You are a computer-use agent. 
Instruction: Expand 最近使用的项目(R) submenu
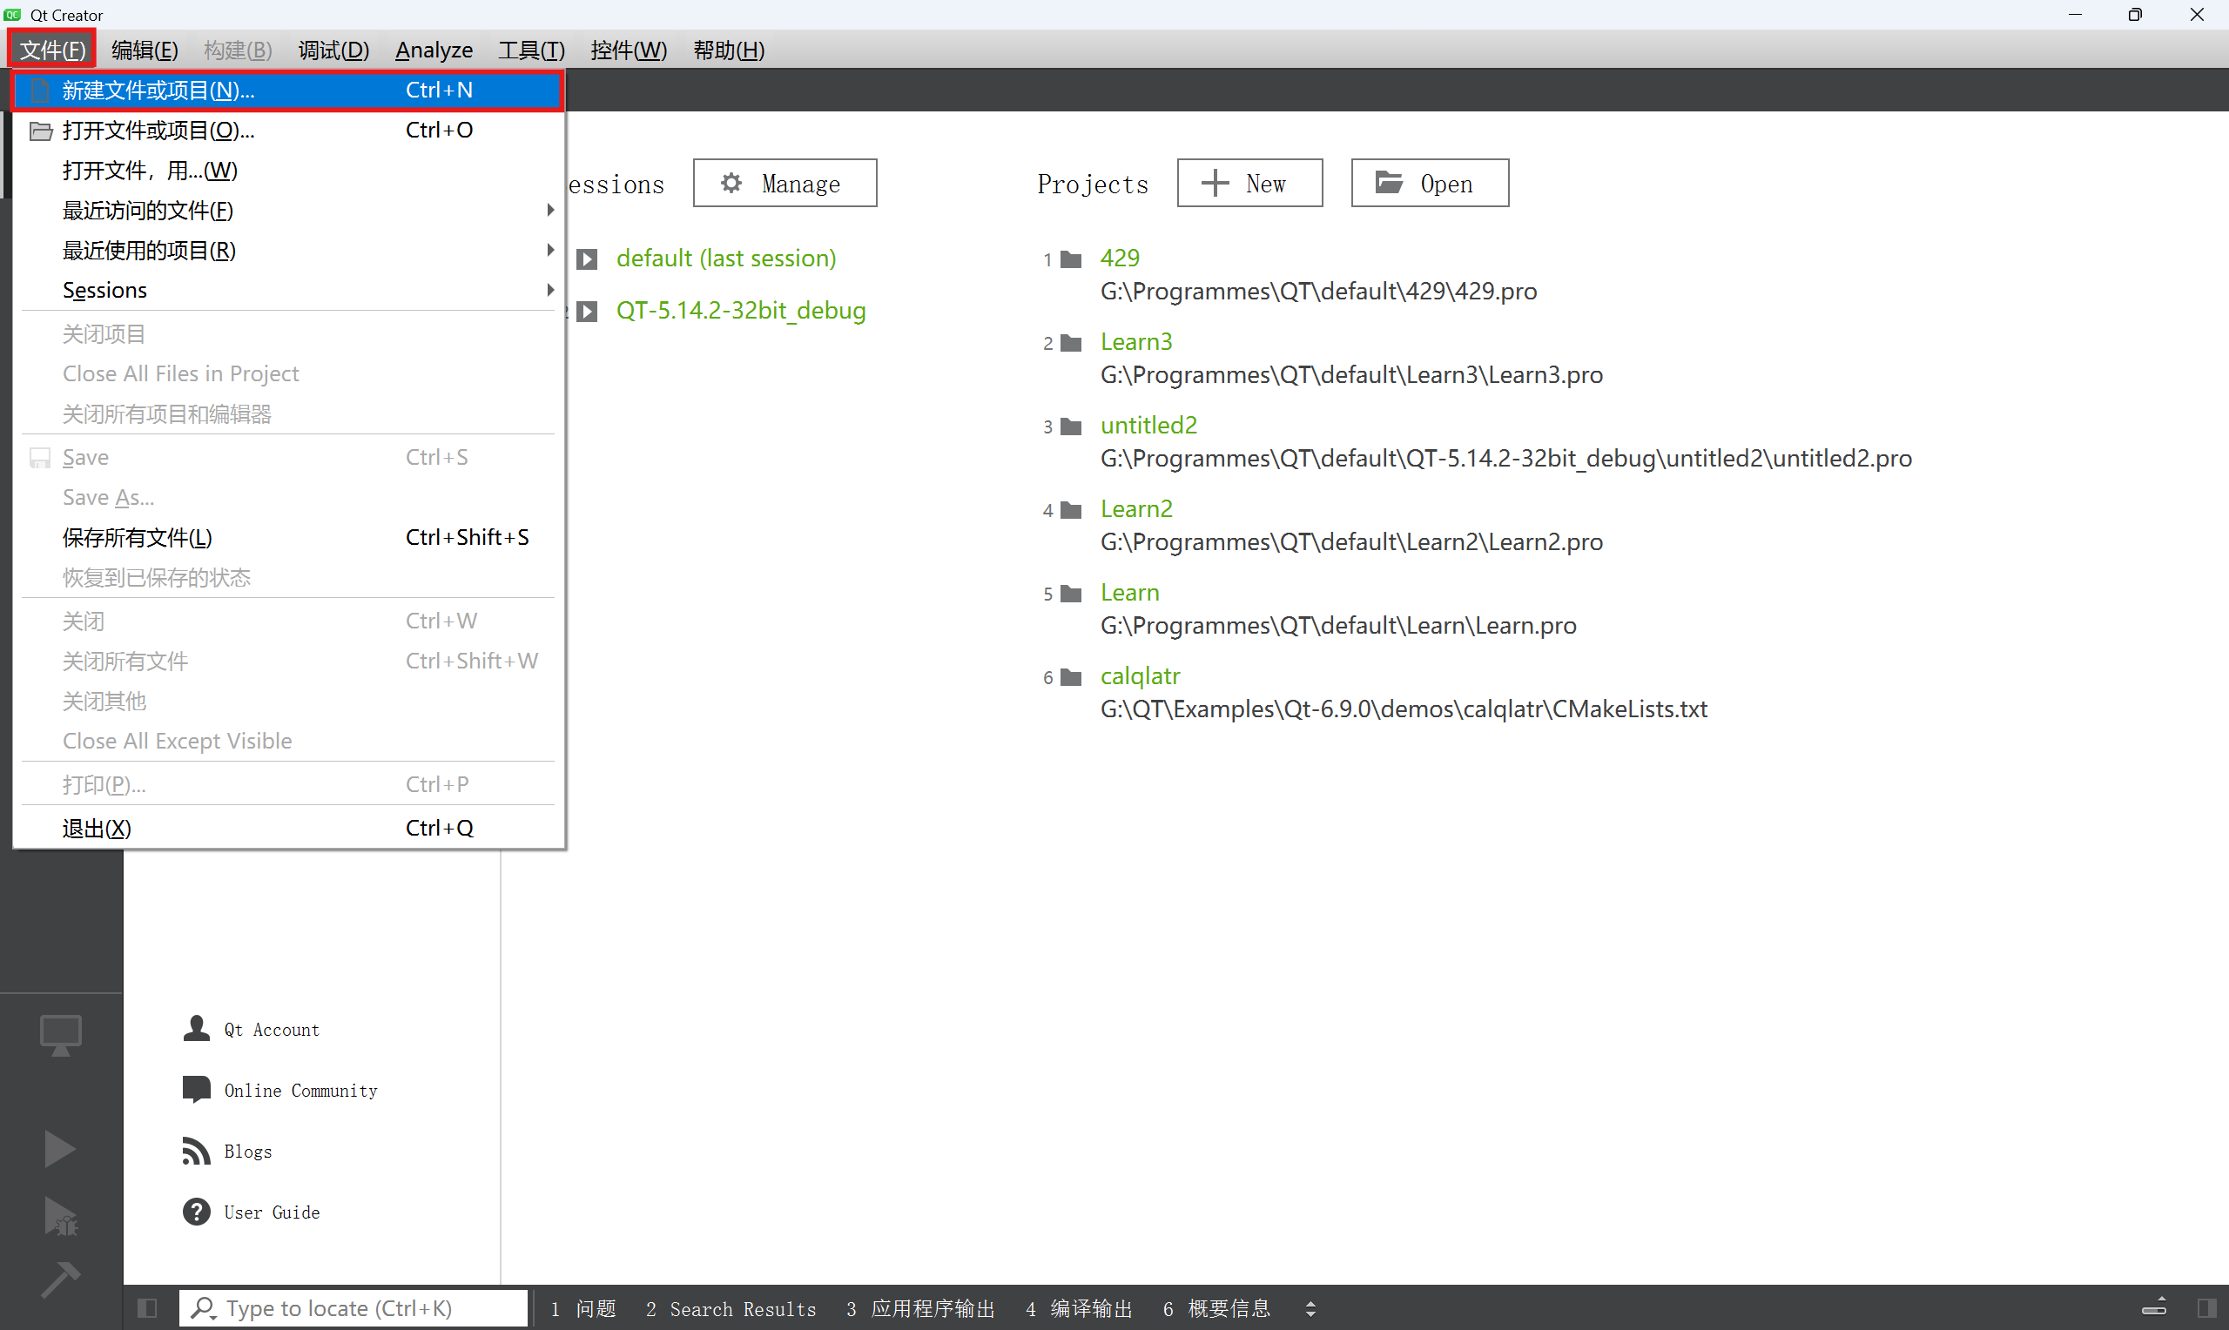(287, 250)
